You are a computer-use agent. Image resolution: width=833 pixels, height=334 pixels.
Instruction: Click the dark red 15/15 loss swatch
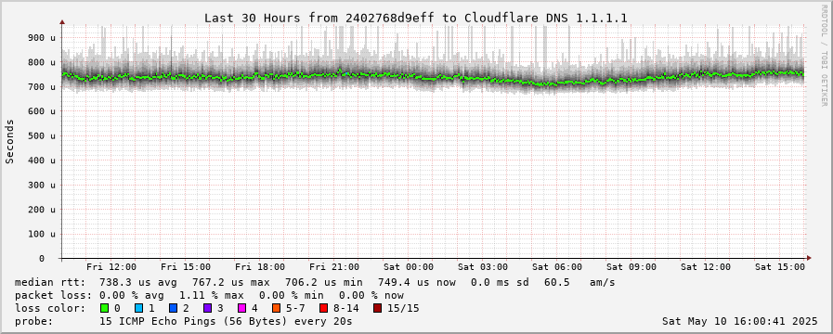click(x=377, y=308)
